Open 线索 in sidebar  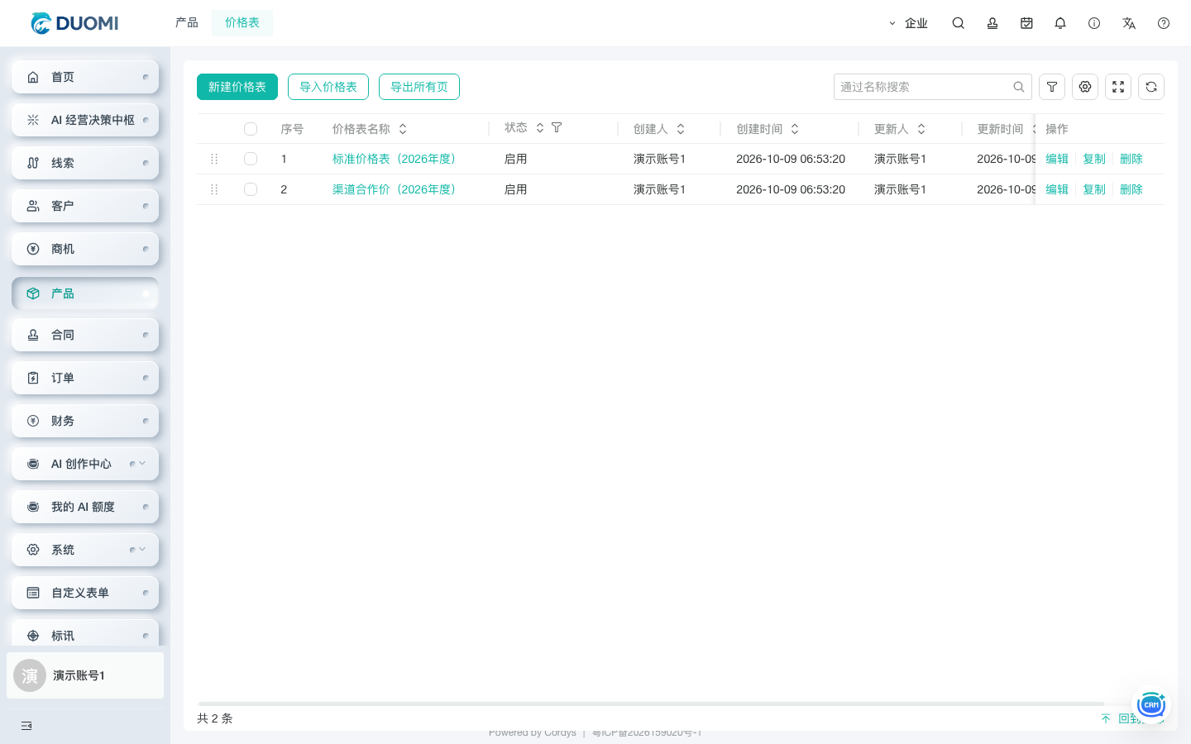pos(85,163)
